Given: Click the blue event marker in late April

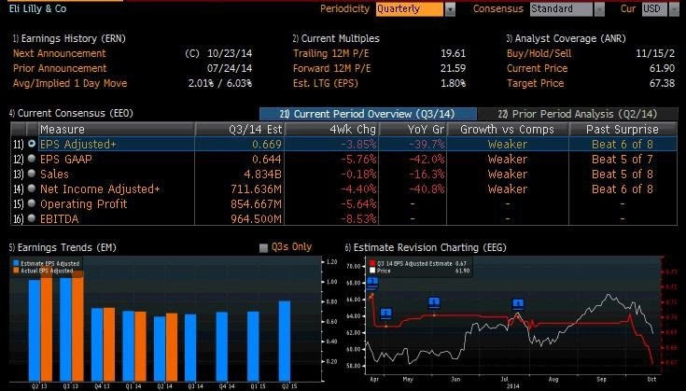Looking at the screenshot, I should (x=385, y=314).
